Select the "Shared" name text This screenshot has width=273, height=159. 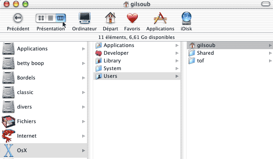206,53
